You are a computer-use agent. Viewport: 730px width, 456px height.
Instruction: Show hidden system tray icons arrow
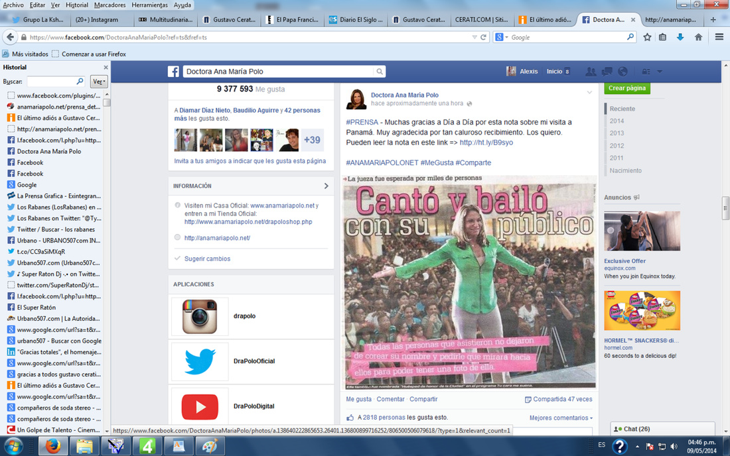637,447
